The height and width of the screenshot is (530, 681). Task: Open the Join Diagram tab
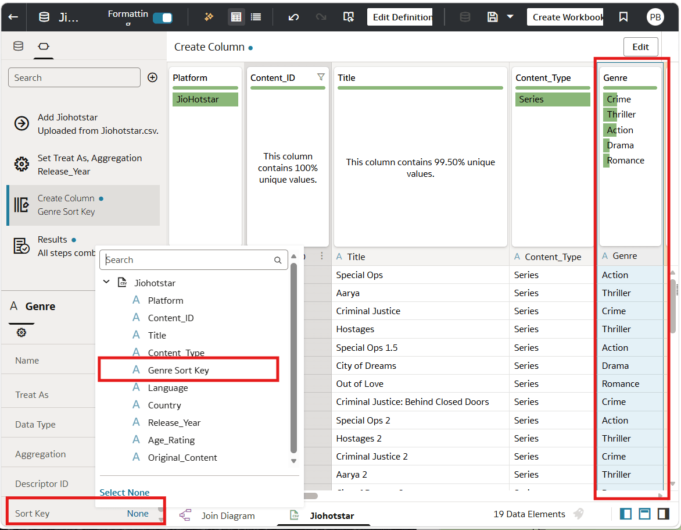coord(217,515)
